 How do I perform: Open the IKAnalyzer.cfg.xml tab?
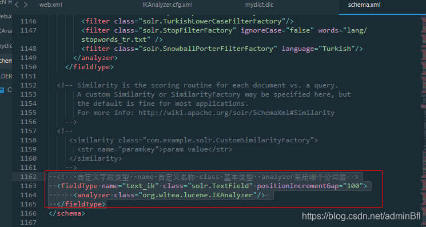tap(168, 5)
